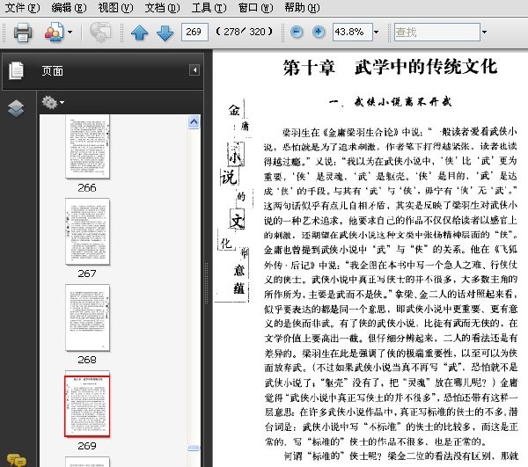Click the 页面 panel document icon
Image resolution: width=528 pixels, height=467 pixels.
coord(16,70)
